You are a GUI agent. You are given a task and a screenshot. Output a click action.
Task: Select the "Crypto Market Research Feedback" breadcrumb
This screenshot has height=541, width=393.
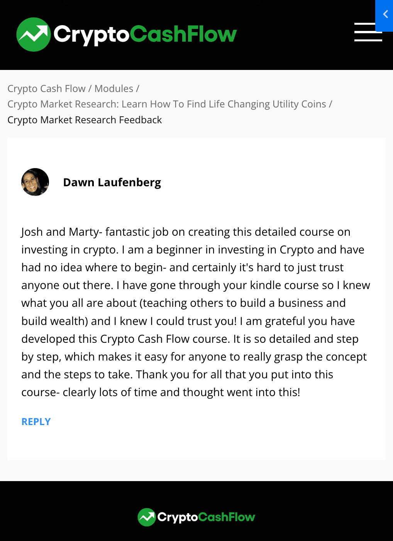coord(85,120)
